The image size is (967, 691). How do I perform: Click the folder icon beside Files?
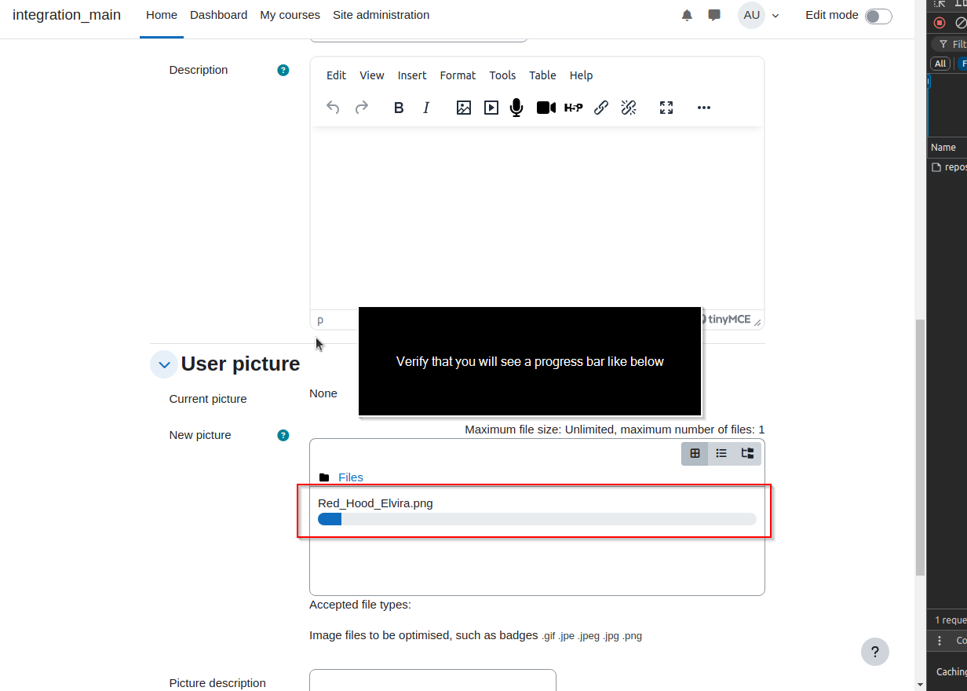[x=324, y=477]
